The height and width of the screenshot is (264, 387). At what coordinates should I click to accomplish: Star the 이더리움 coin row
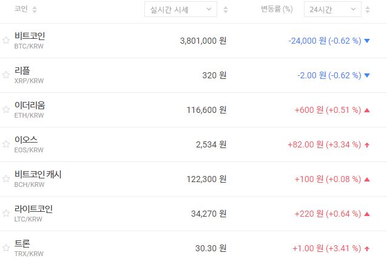pyautogui.click(x=6, y=110)
